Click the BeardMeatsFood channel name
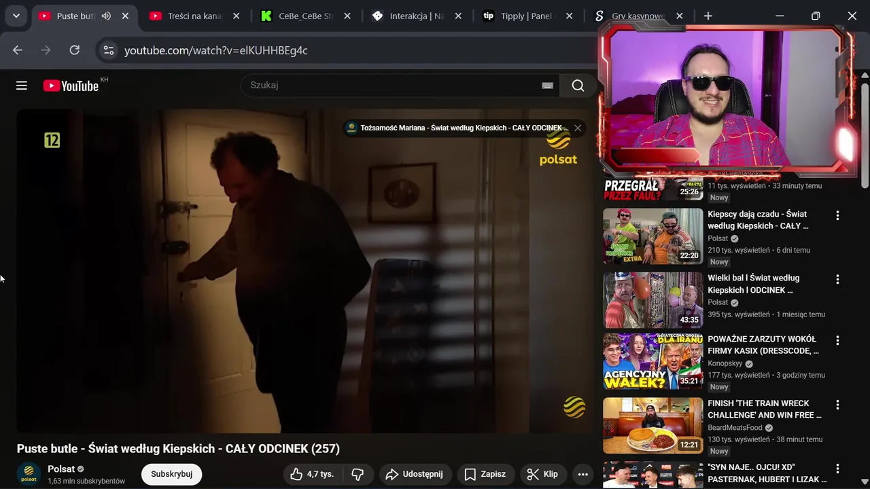The image size is (870, 489). pos(735,428)
